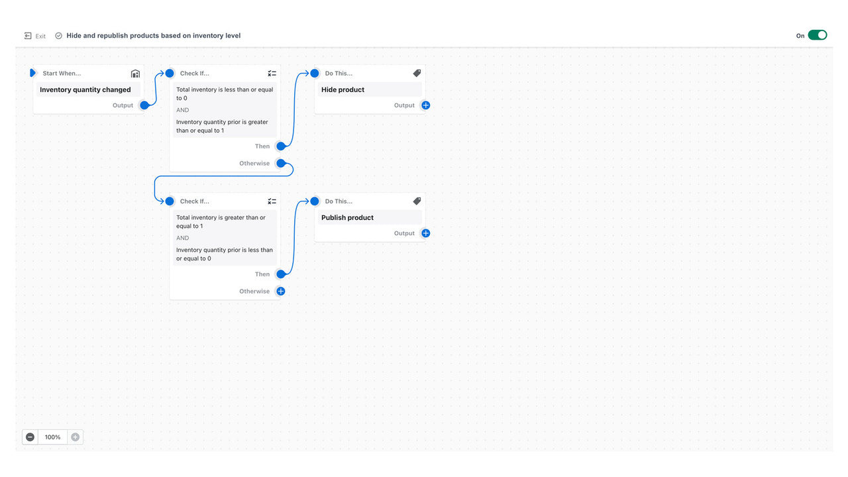Click the checkmark icon beside the workflow title

click(58, 35)
